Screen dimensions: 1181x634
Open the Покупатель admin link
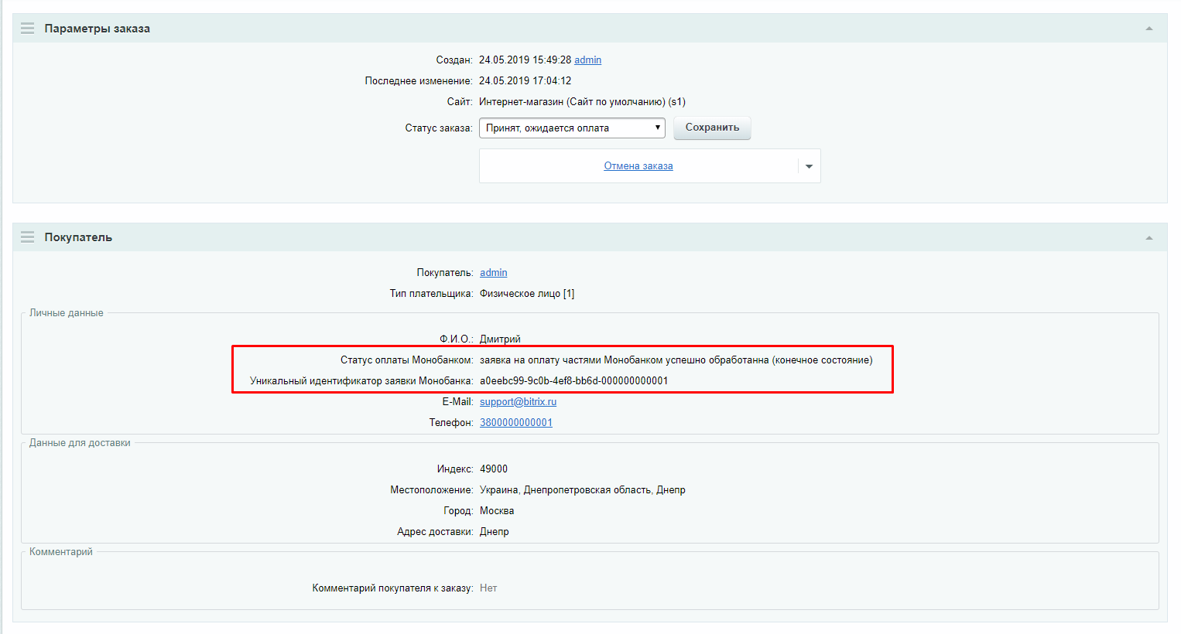[494, 273]
